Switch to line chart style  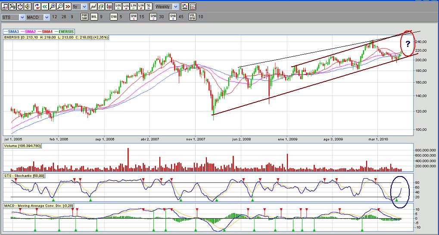tap(93, 6)
